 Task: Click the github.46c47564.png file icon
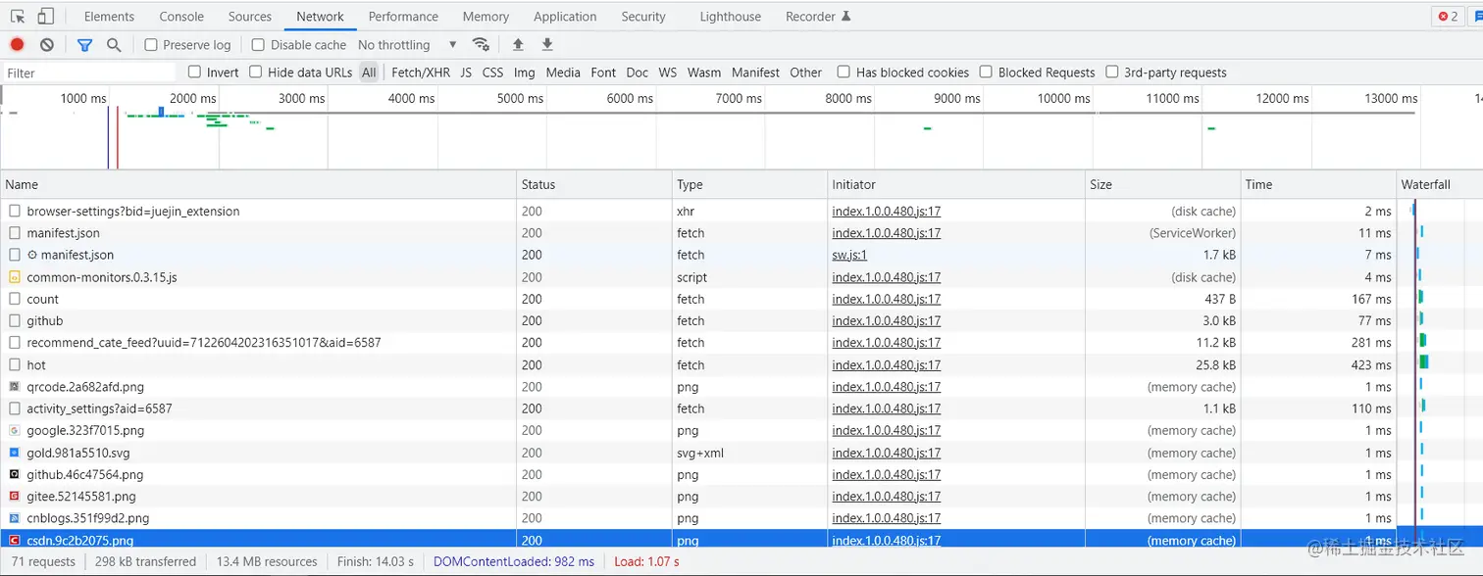14,474
